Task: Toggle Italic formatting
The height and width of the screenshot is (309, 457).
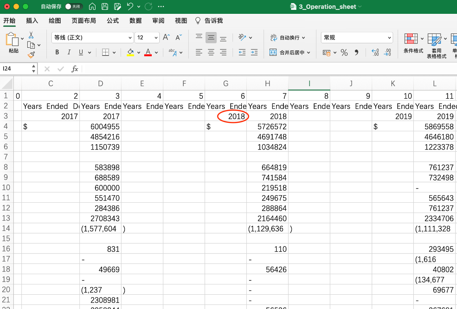Action: (x=69, y=52)
